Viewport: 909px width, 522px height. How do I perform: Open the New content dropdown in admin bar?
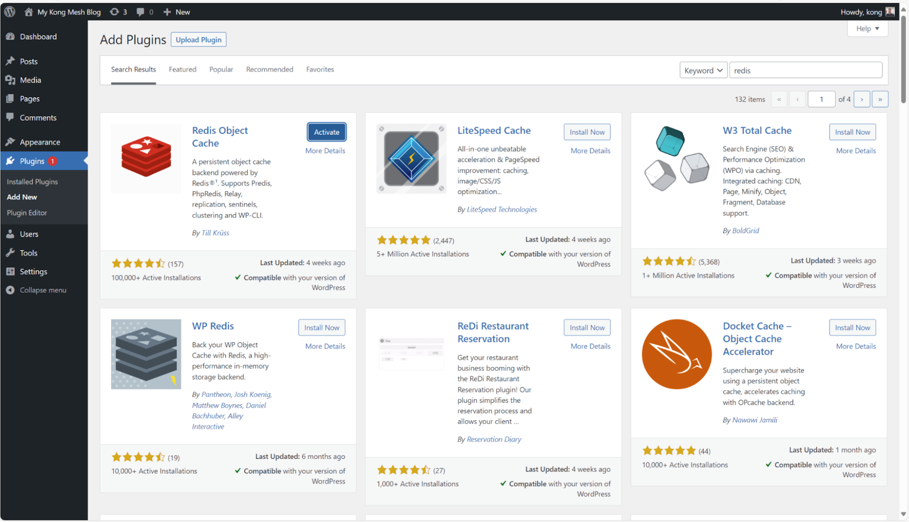tap(177, 12)
